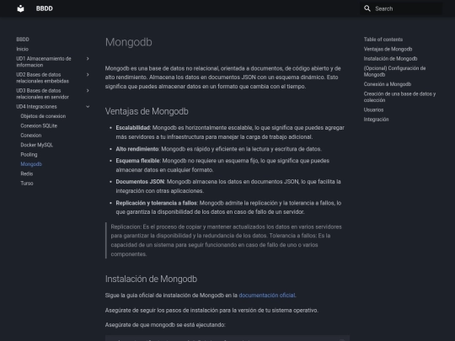The height and width of the screenshot is (341, 455).
Task: Click the search magnifier icon
Action: pyautogui.click(x=367, y=8)
